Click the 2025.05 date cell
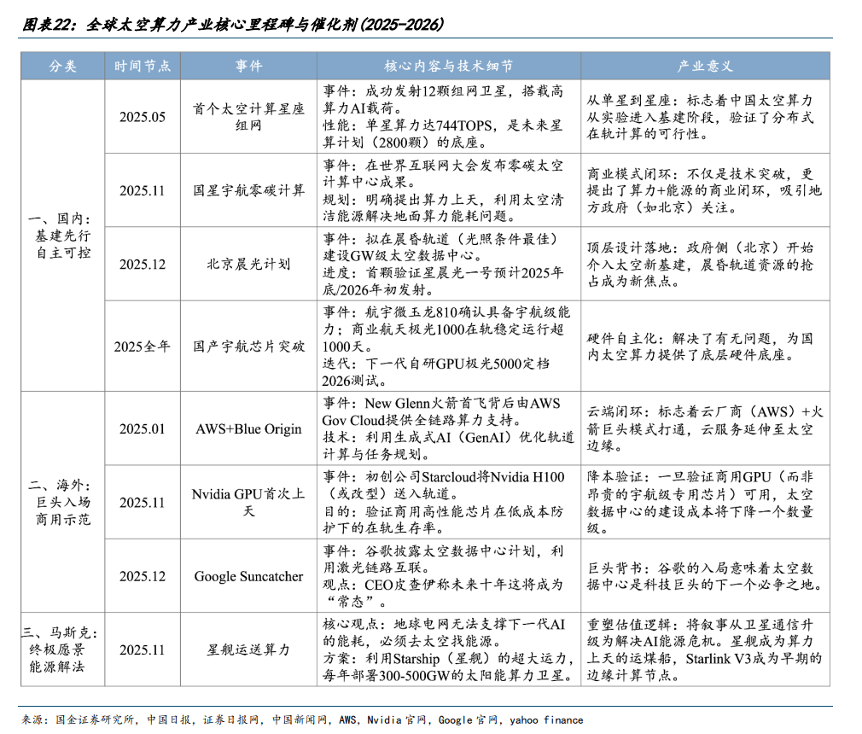 tap(143, 117)
